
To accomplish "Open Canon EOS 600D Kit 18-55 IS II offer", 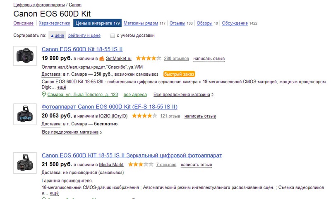I will tap(82, 49).
